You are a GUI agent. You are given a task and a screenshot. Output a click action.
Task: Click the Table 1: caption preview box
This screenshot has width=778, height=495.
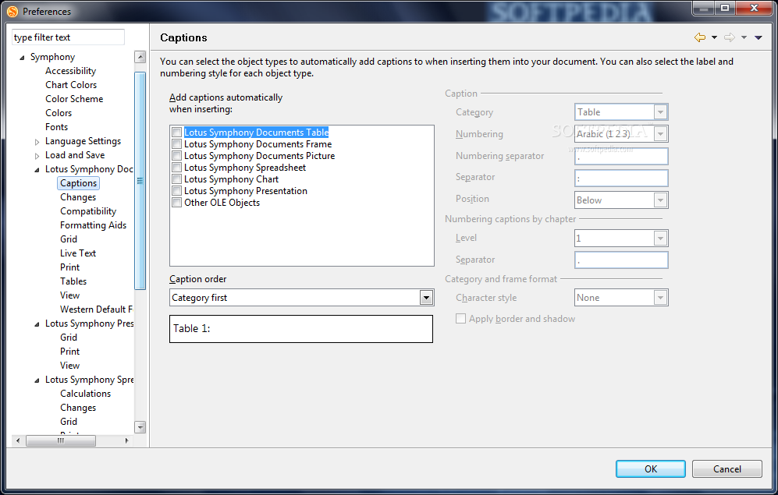tap(301, 329)
